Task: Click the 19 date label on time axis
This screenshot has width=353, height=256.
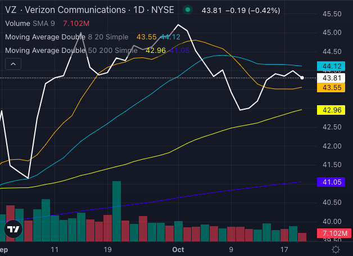Action: pos(108,249)
